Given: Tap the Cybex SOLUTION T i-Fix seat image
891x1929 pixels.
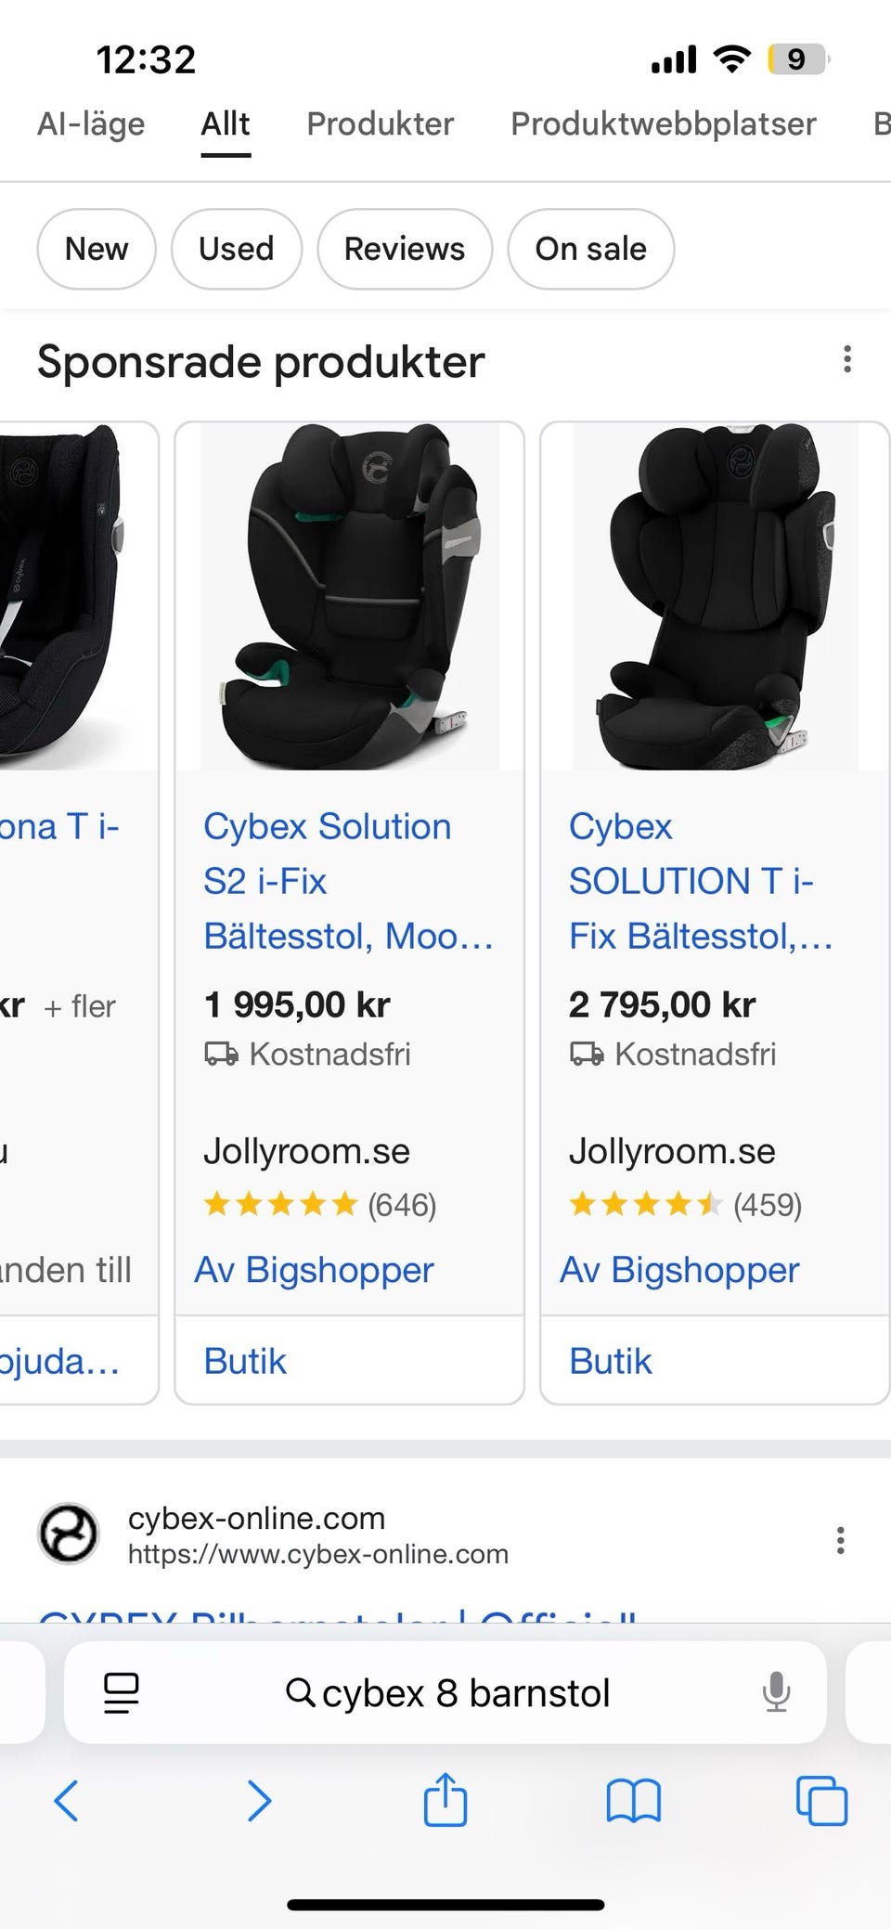Looking at the screenshot, I should pyautogui.click(x=715, y=596).
